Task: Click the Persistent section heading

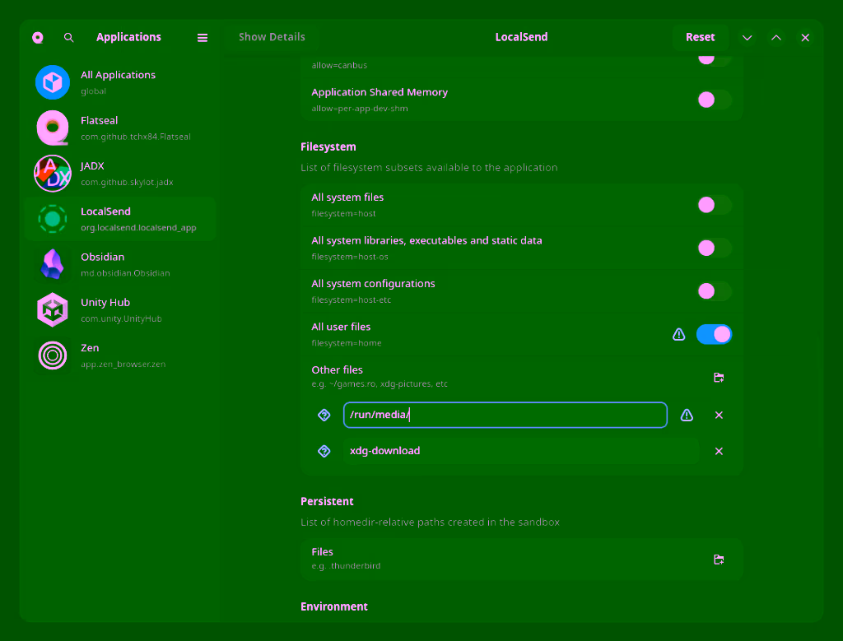Action: [327, 501]
